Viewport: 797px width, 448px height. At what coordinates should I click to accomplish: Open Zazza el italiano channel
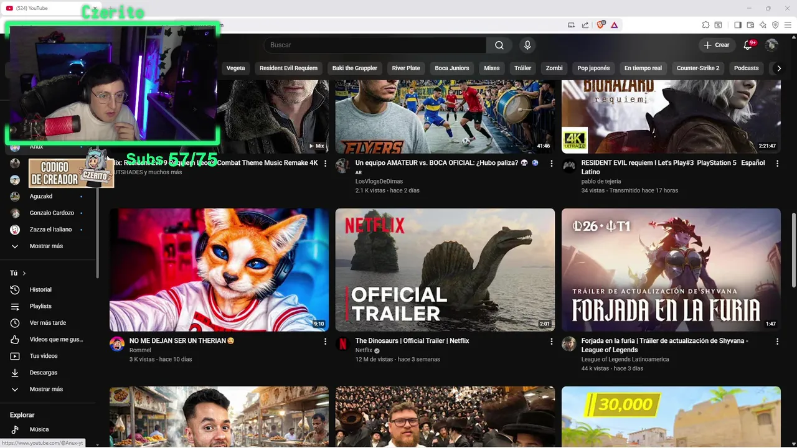pyautogui.click(x=50, y=230)
